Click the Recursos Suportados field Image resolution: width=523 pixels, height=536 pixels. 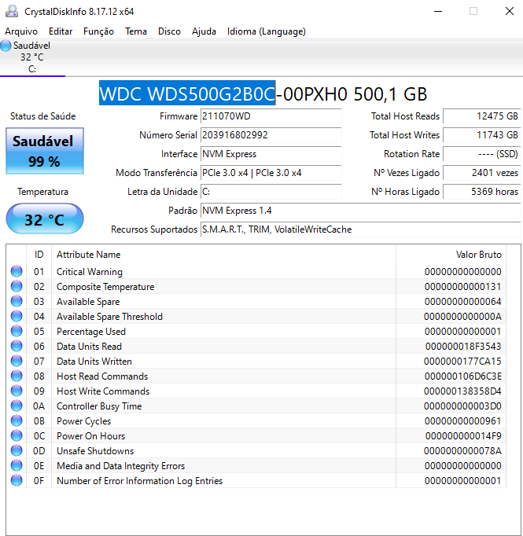(360, 229)
